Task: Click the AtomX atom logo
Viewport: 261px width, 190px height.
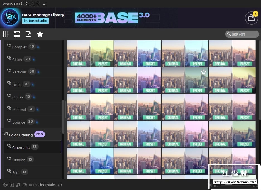Action: [x=10, y=18]
